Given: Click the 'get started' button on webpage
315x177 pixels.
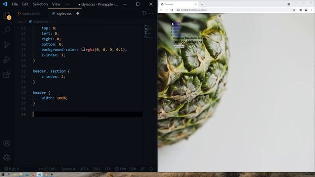Looking at the screenshot, I should [x=179, y=46].
